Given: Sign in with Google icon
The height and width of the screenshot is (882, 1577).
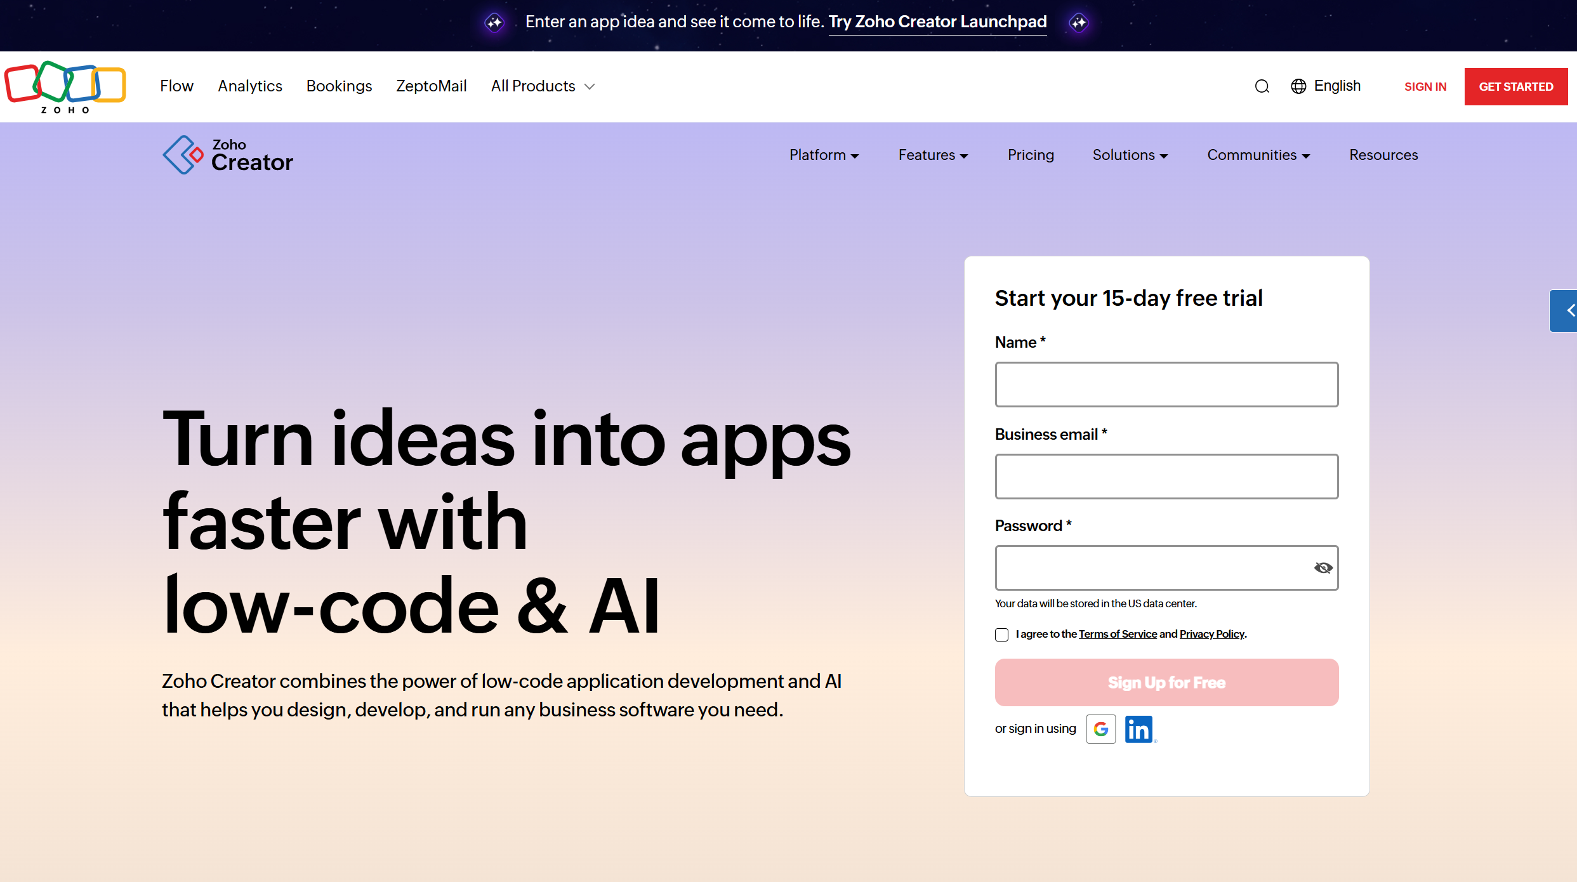Looking at the screenshot, I should click(1101, 729).
